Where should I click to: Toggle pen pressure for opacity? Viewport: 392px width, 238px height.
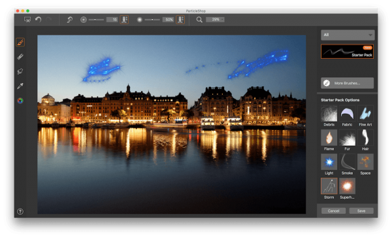pos(180,20)
